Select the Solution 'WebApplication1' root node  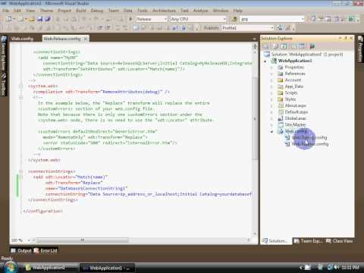tap(303, 55)
